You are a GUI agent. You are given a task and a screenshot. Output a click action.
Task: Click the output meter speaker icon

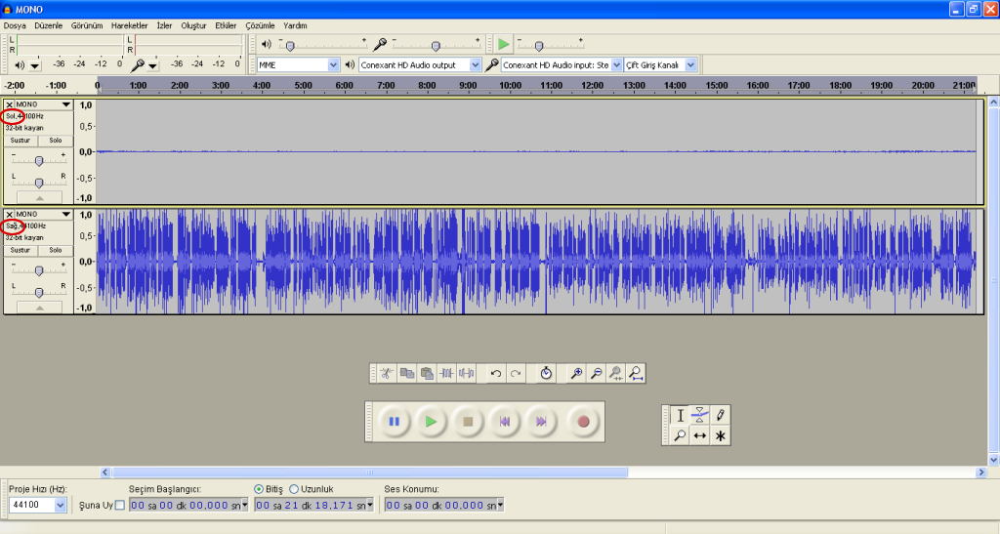click(x=20, y=65)
